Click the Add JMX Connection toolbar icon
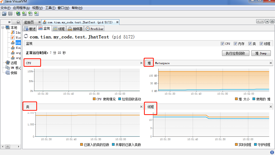The height and width of the screenshot is (155, 275). [24, 14]
